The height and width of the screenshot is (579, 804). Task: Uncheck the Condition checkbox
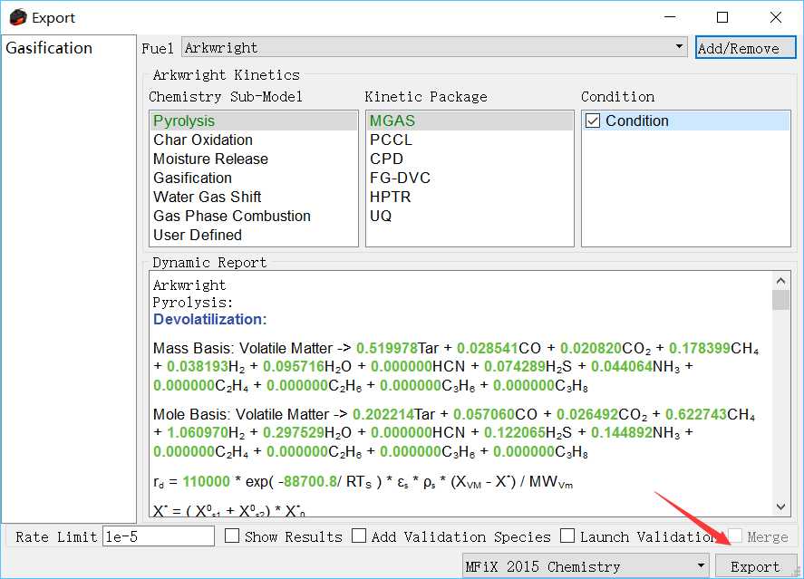click(x=593, y=121)
